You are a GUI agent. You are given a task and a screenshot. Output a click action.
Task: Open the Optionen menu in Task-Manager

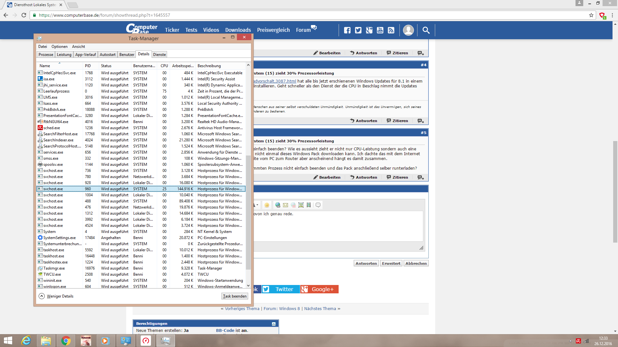pos(59,47)
